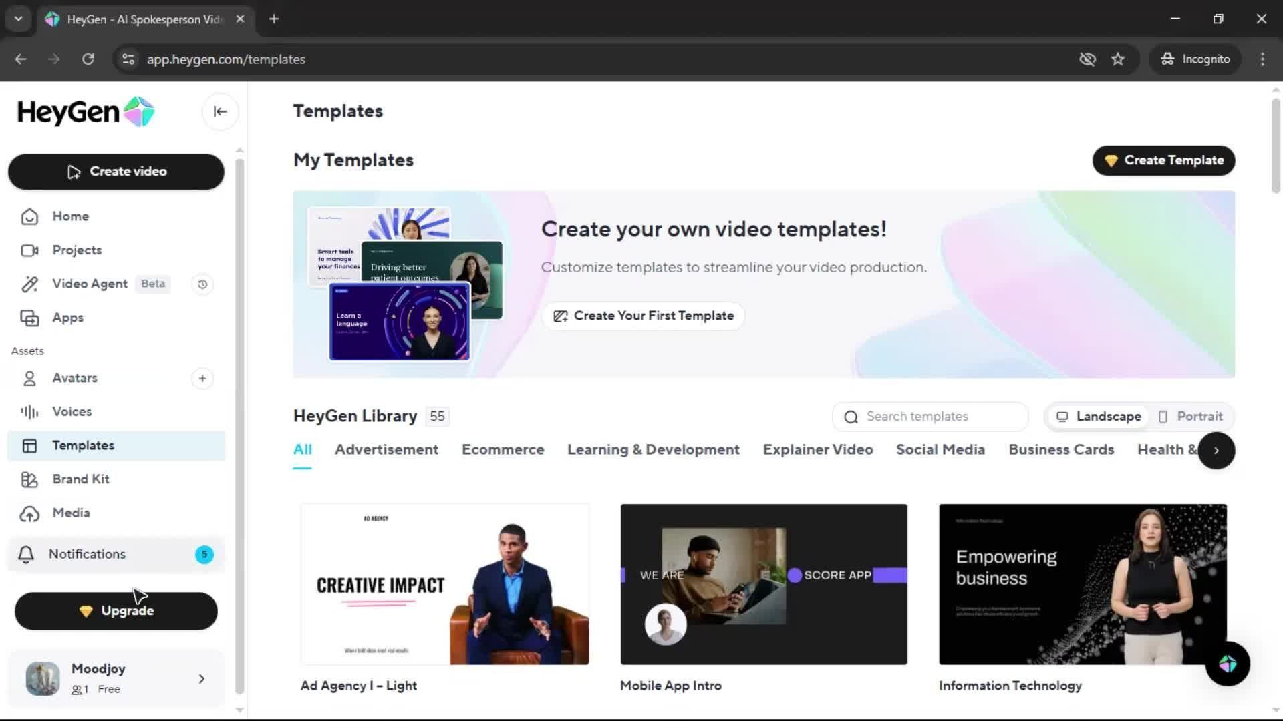
Task: Open the Brand Kit sidebar item
Action: [81, 479]
